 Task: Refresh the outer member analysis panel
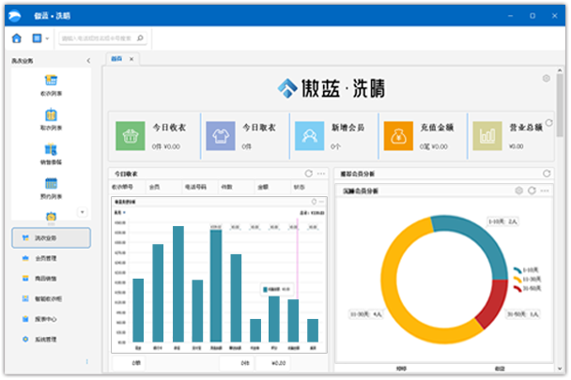tap(547, 174)
